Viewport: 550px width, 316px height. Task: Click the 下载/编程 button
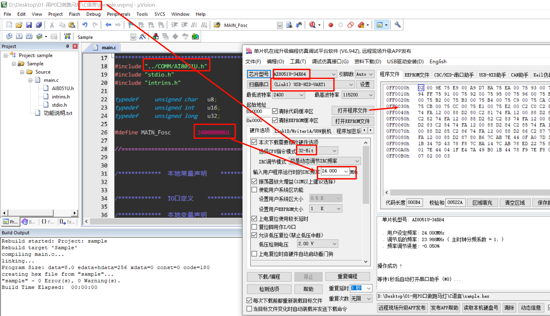coord(269,277)
